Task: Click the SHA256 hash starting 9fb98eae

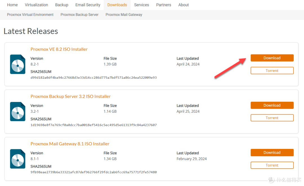Action: pos(94,172)
